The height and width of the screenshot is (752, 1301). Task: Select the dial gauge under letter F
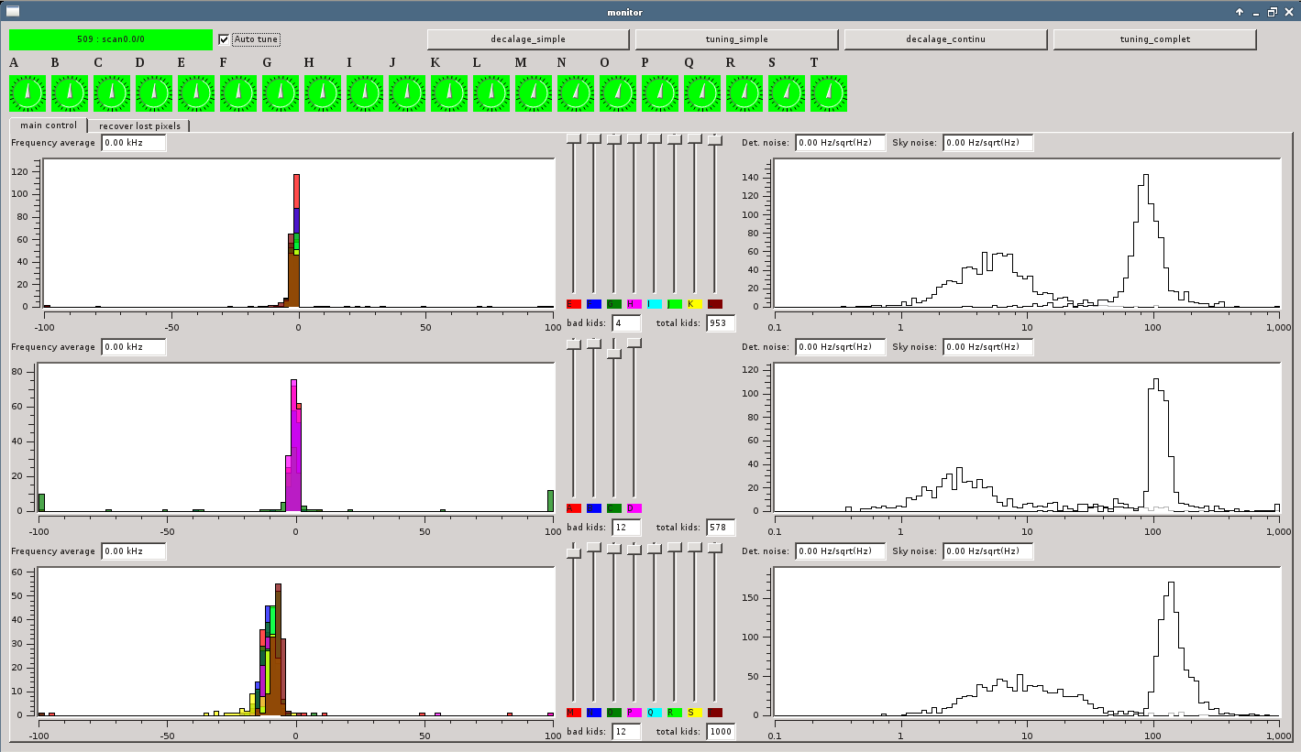[238, 93]
